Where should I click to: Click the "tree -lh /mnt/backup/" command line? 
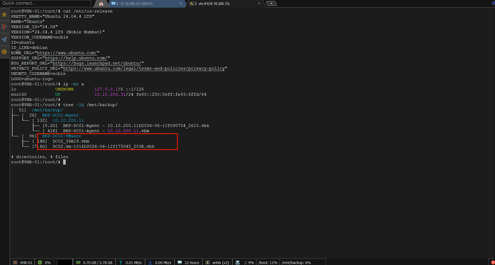[x=90, y=105]
